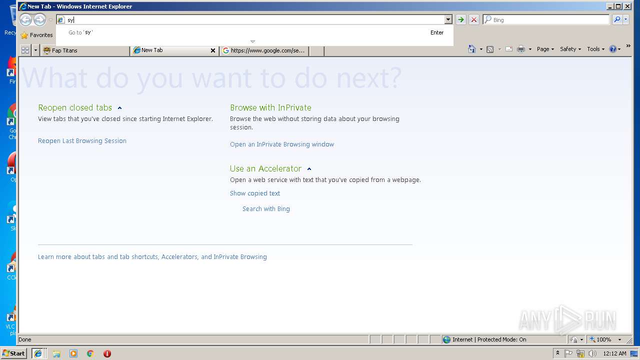Open Google Chrome from taskbar
The width and height of the screenshot is (640, 360).
coord(90,353)
